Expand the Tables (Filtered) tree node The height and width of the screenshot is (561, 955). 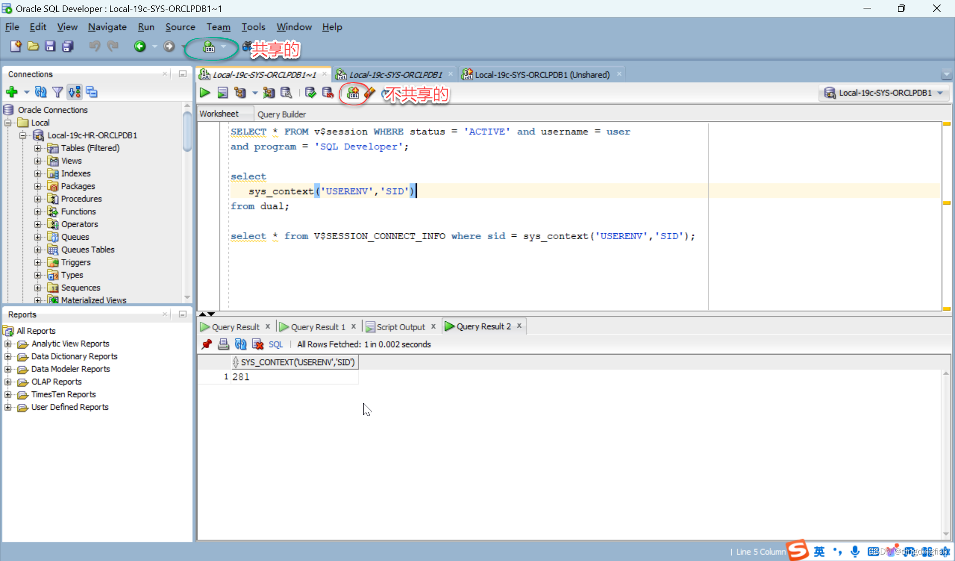click(36, 148)
